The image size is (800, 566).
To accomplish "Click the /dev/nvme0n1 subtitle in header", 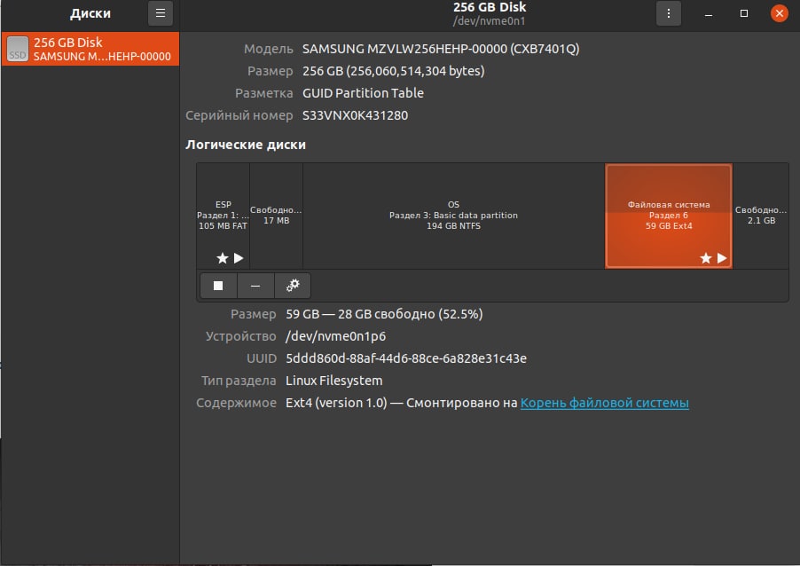I will coord(489,21).
